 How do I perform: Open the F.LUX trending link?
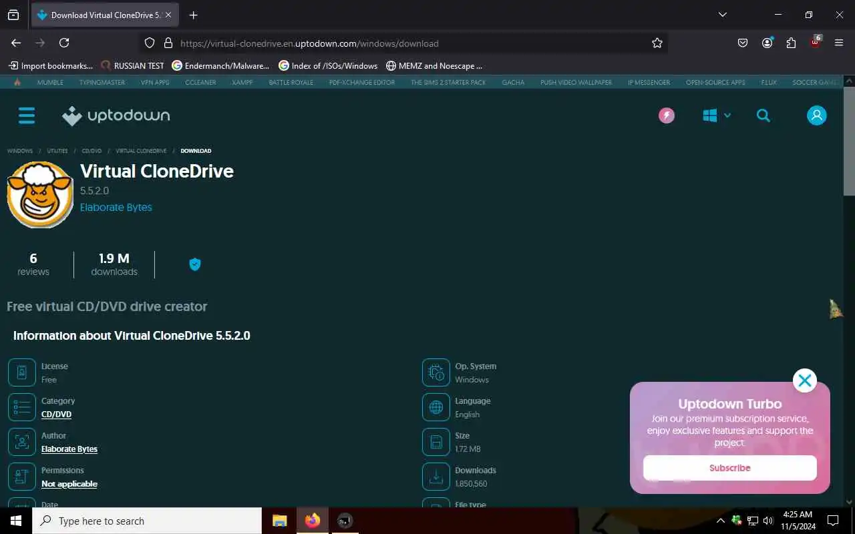769,82
